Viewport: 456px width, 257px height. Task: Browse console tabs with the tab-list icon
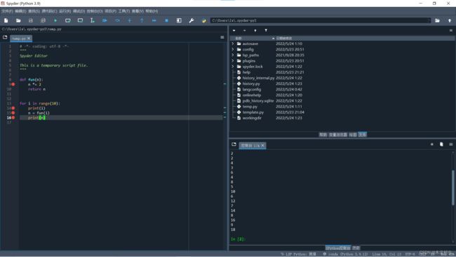tap(234, 145)
